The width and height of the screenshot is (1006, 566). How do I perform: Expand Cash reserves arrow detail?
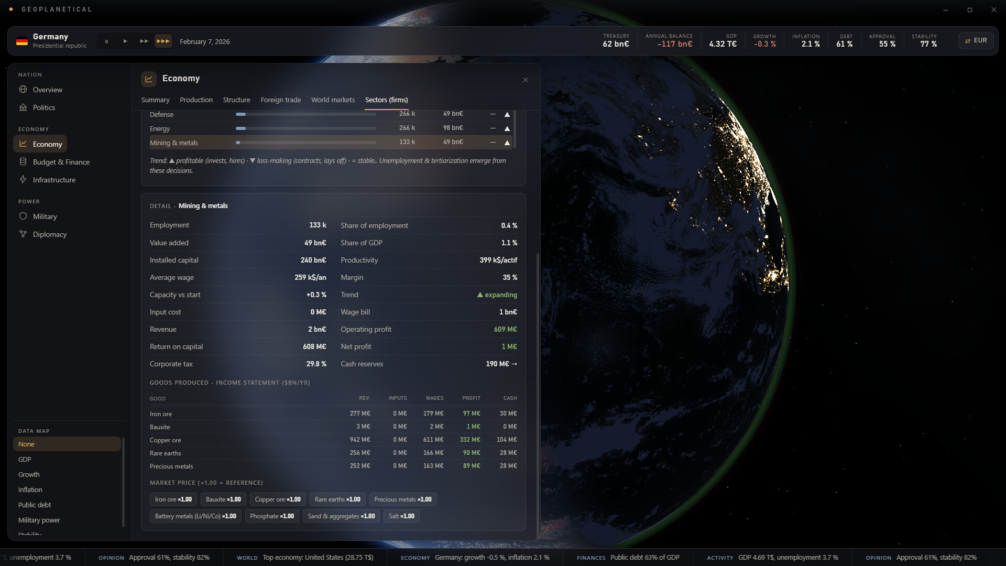pyautogui.click(x=514, y=364)
